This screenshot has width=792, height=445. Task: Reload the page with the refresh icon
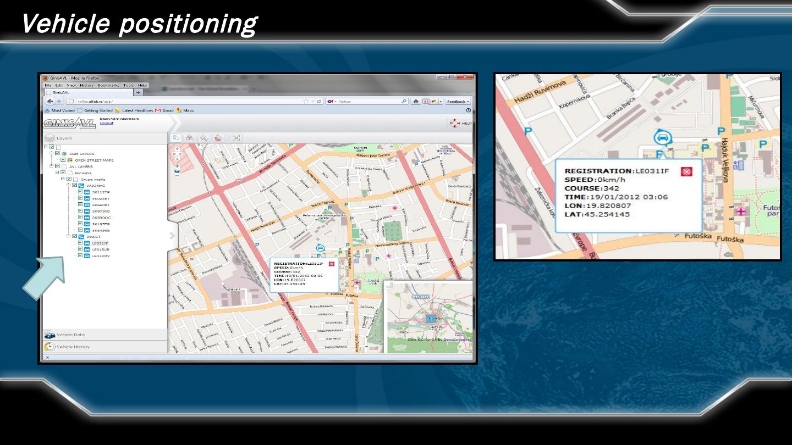pos(320,102)
